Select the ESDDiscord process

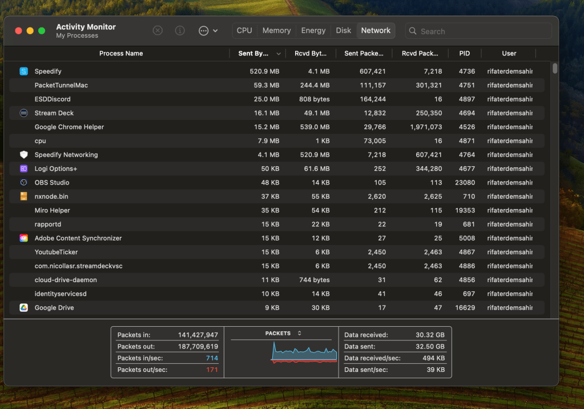pos(277,99)
